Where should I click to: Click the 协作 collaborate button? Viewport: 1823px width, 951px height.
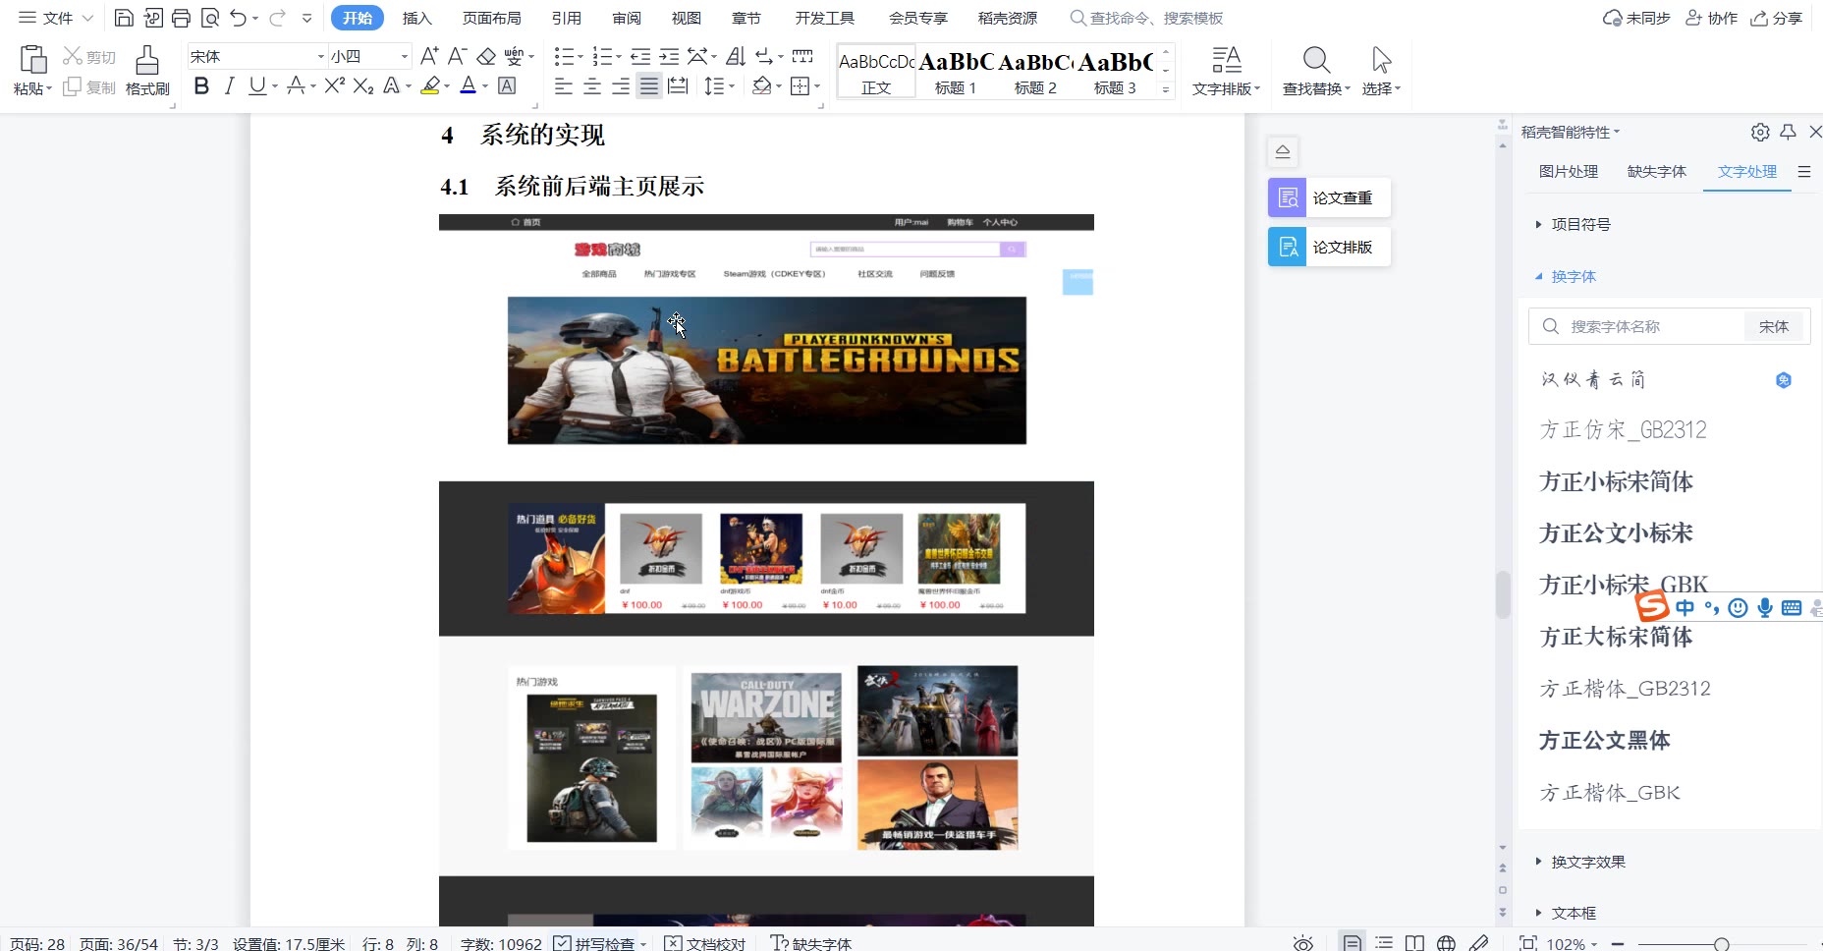1712,18
